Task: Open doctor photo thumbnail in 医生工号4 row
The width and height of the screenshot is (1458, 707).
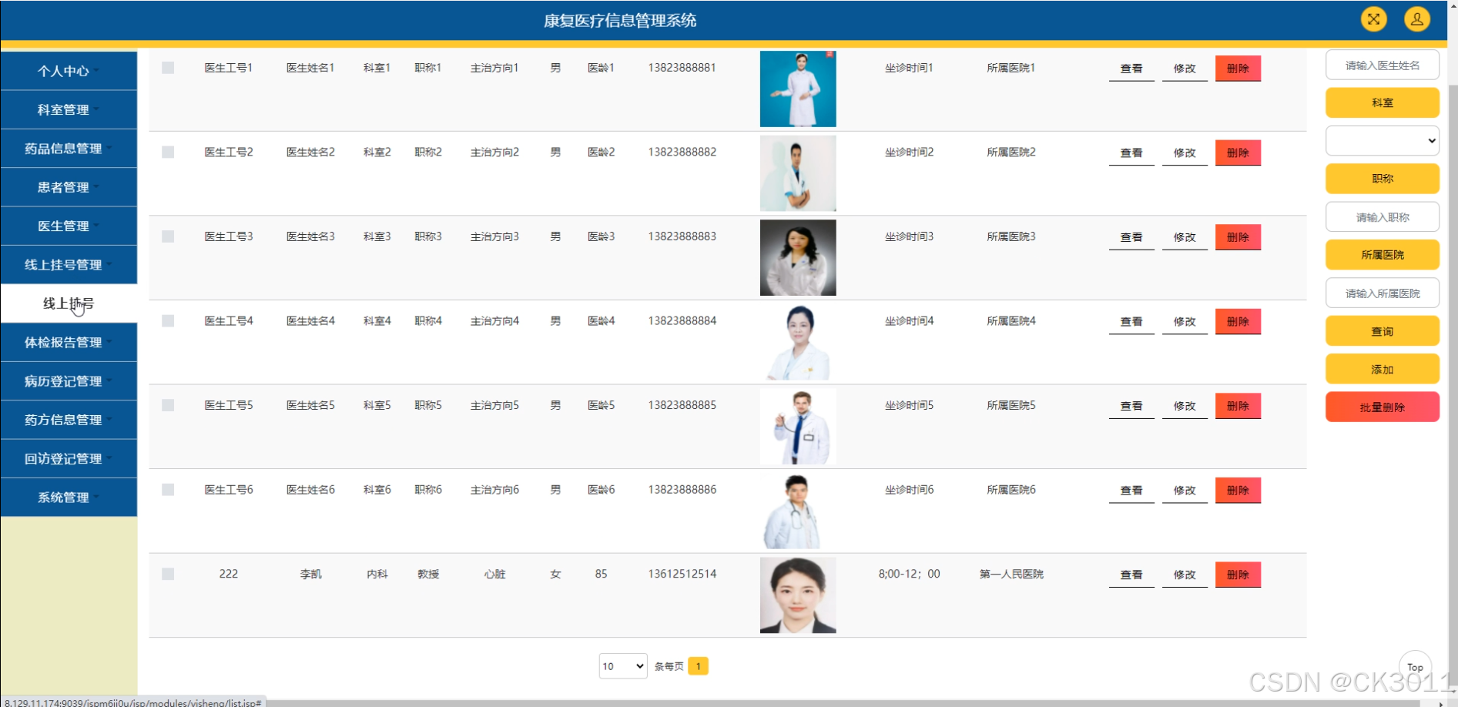Action: pyautogui.click(x=798, y=342)
